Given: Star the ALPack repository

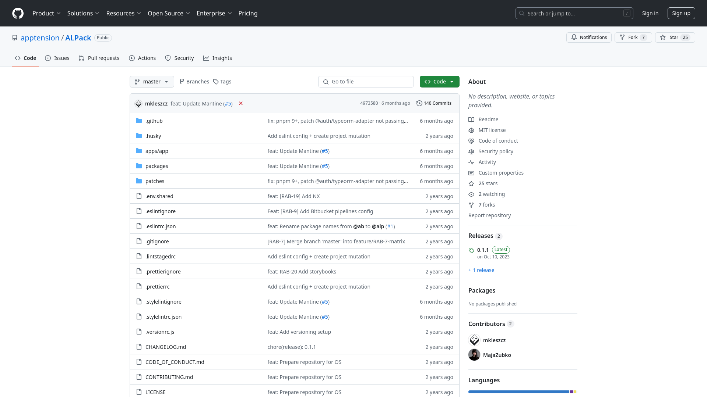Looking at the screenshot, I should pyautogui.click(x=675, y=37).
